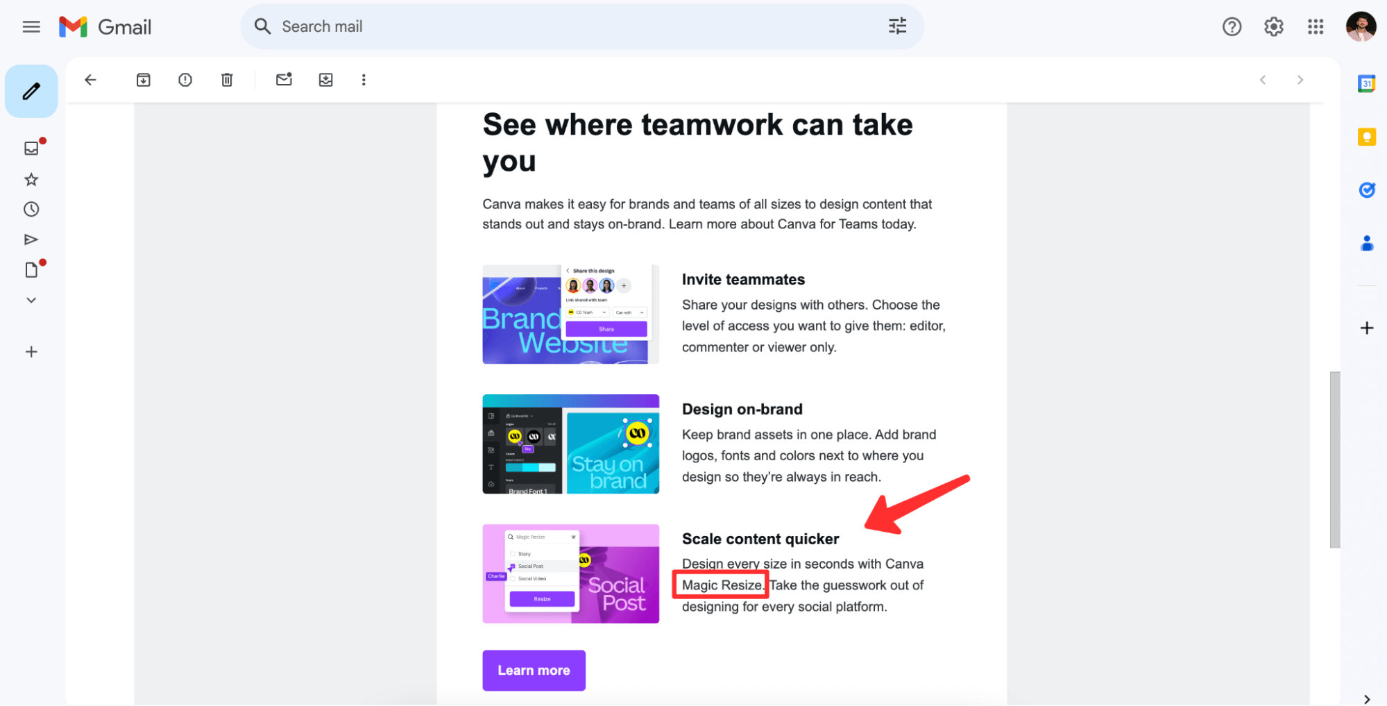The height and width of the screenshot is (706, 1387).
Task: Create new label plus icon
Action: click(x=31, y=352)
